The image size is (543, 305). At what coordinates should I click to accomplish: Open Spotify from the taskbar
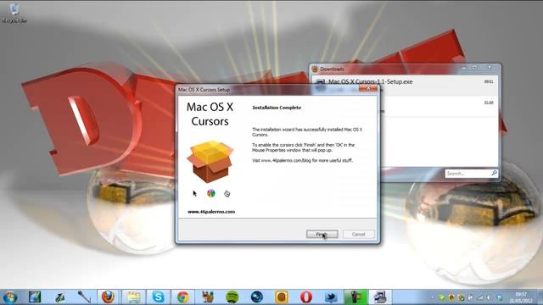tap(232, 297)
